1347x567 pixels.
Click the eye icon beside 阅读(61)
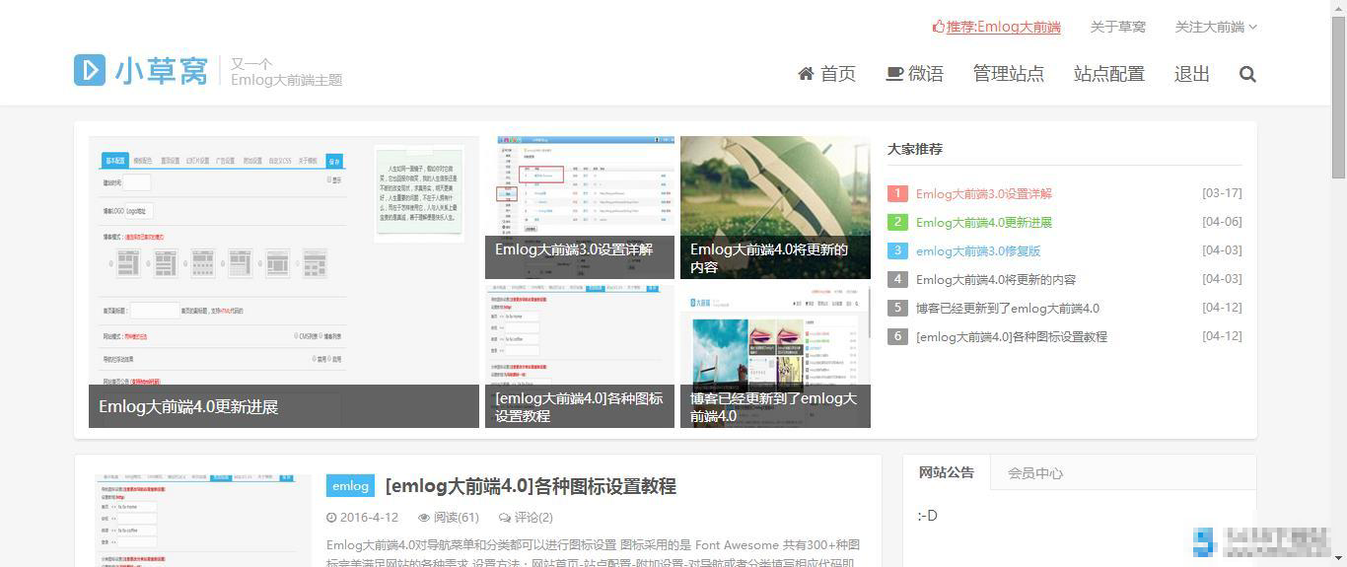[x=424, y=518]
